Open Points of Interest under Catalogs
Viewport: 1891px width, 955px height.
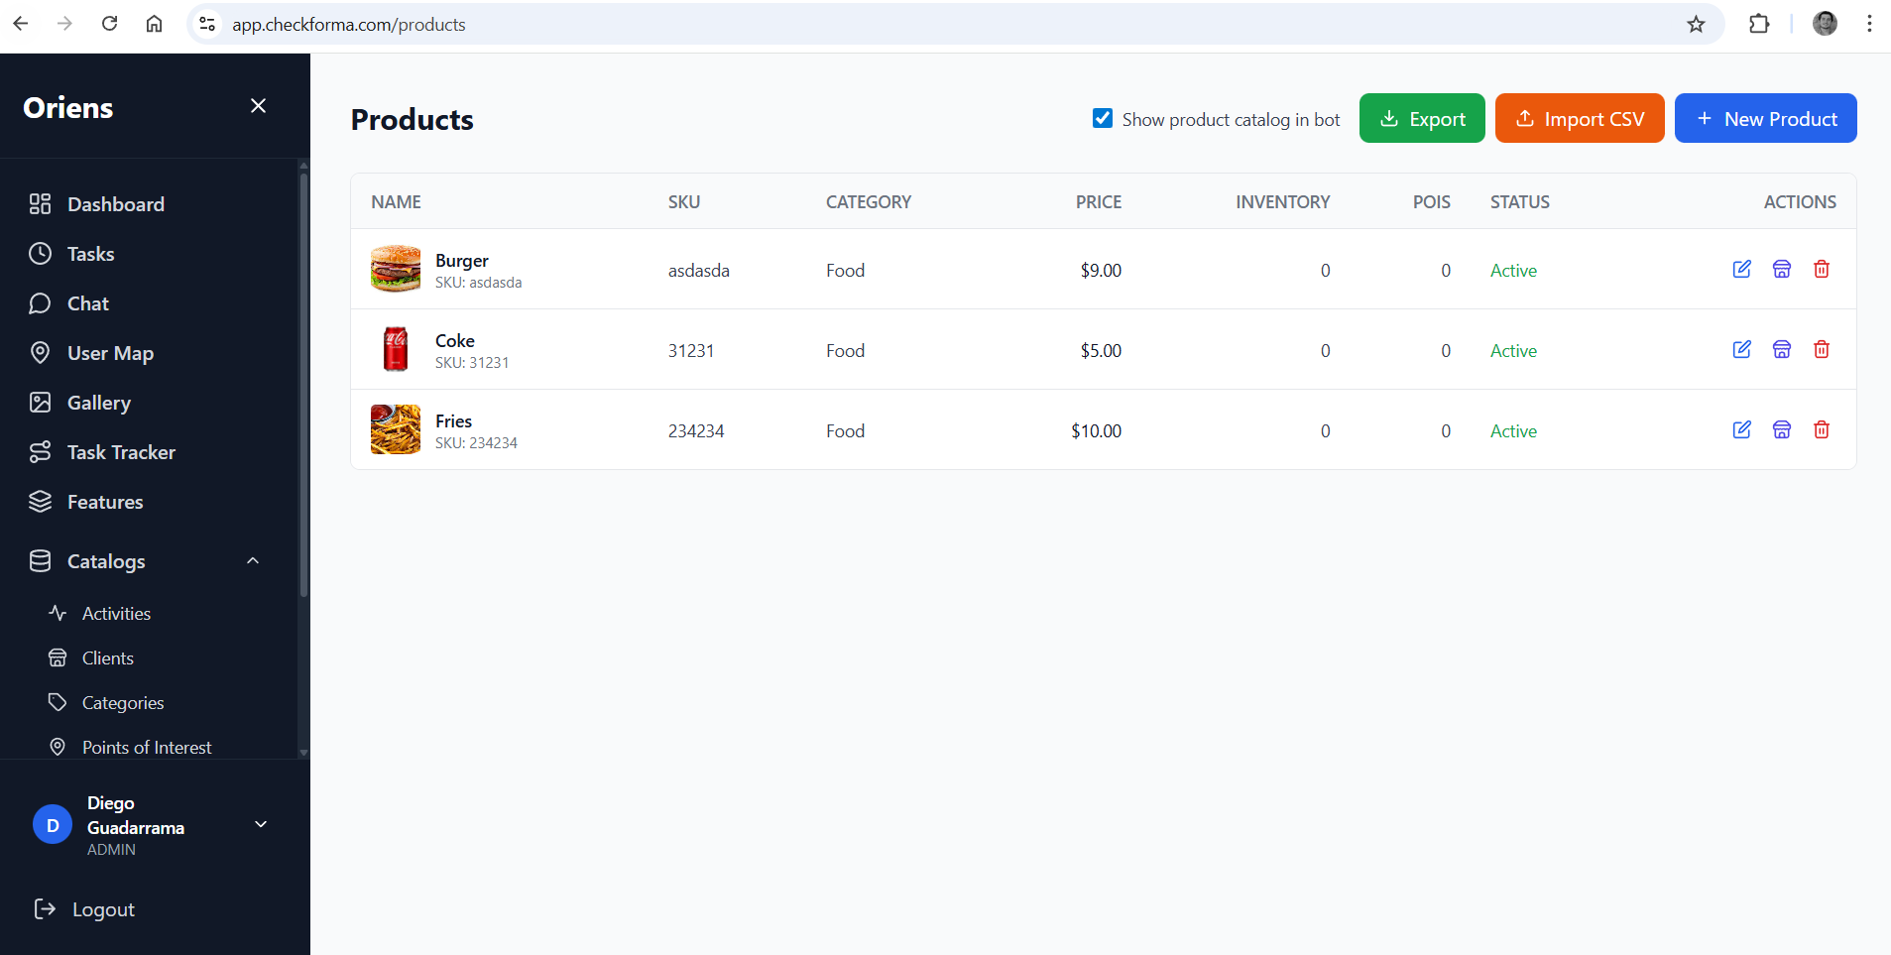(147, 747)
